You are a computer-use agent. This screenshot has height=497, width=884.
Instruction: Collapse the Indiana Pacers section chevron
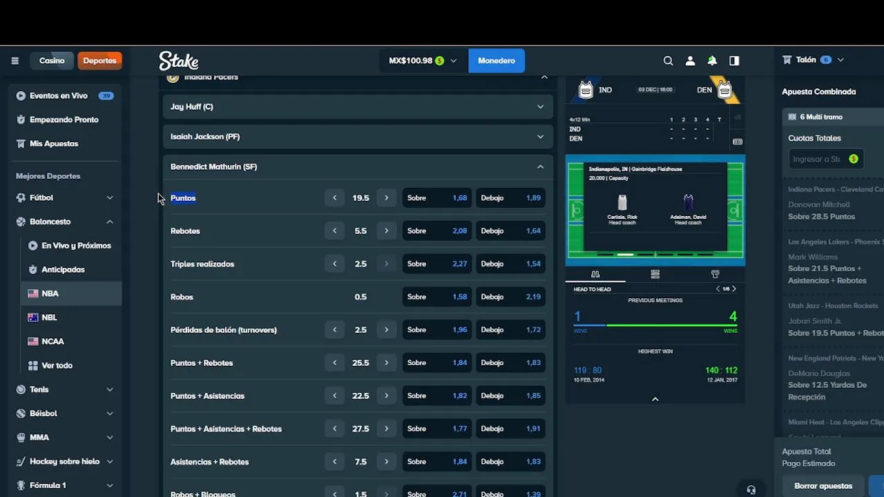point(544,77)
